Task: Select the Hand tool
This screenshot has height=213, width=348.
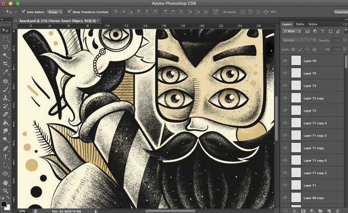Action: tap(5, 183)
